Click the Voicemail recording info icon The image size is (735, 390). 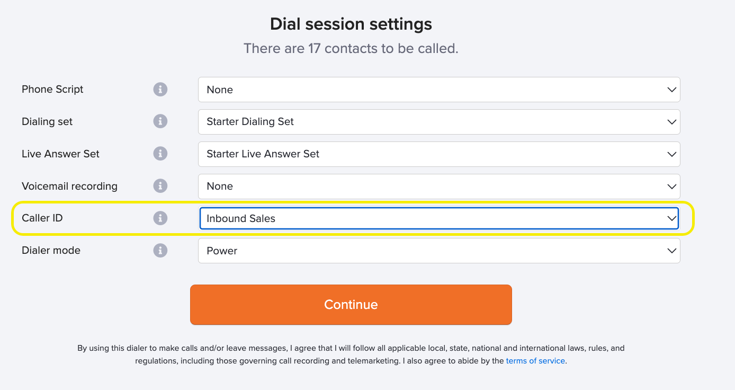pos(160,186)
